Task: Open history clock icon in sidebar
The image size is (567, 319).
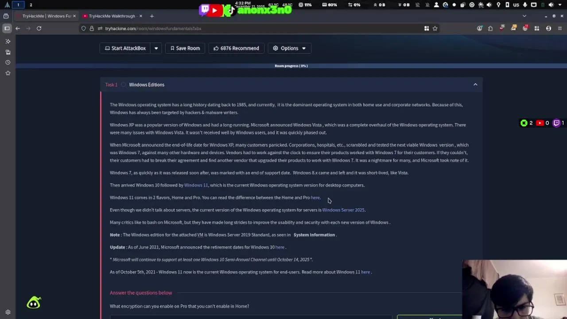Action: coord(8,62)
